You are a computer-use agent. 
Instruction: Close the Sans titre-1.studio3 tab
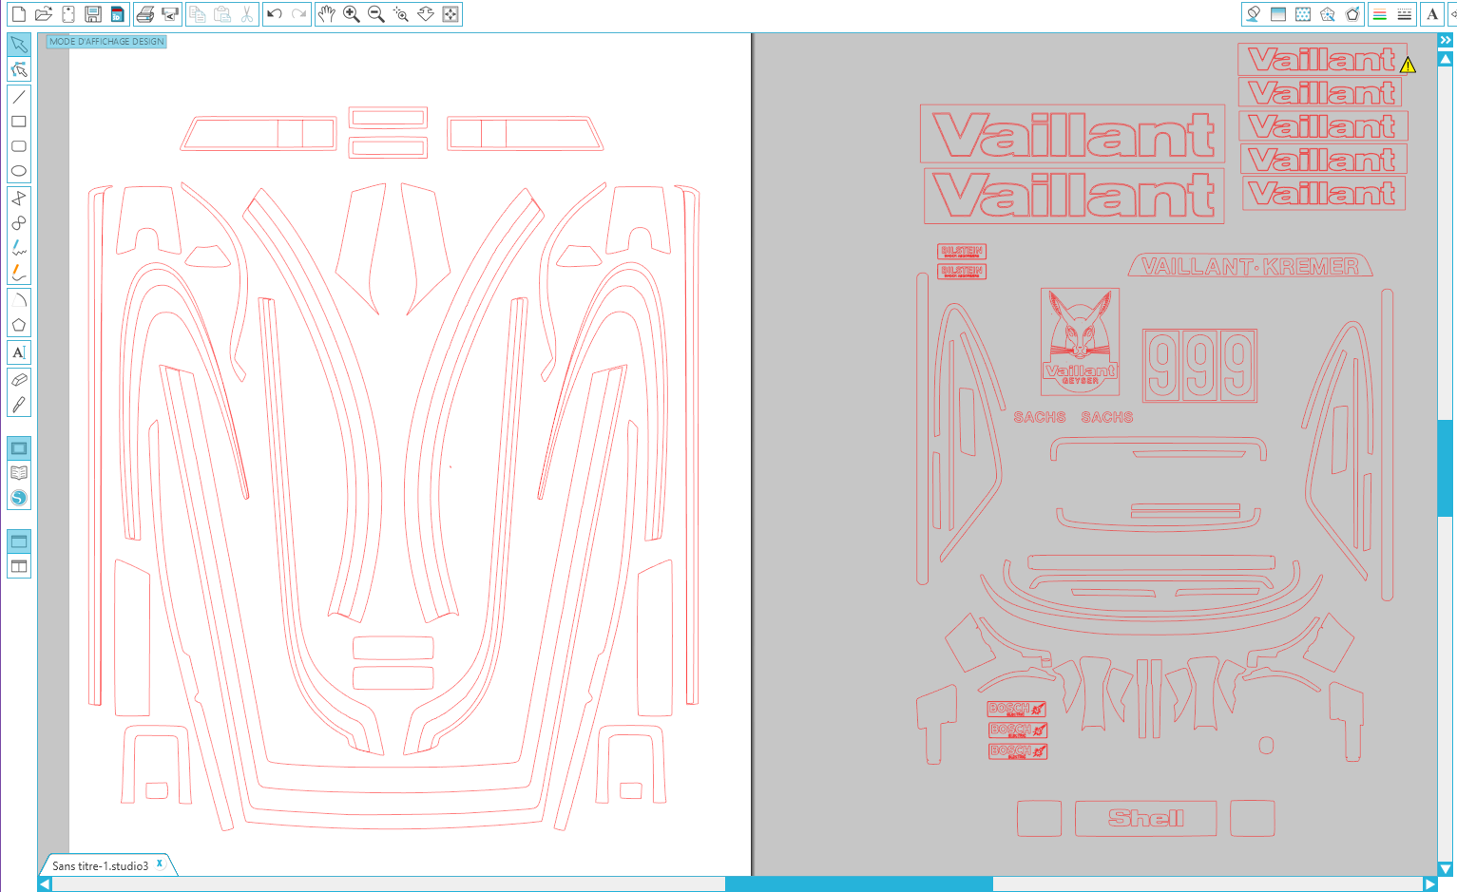tap(160, 864)
